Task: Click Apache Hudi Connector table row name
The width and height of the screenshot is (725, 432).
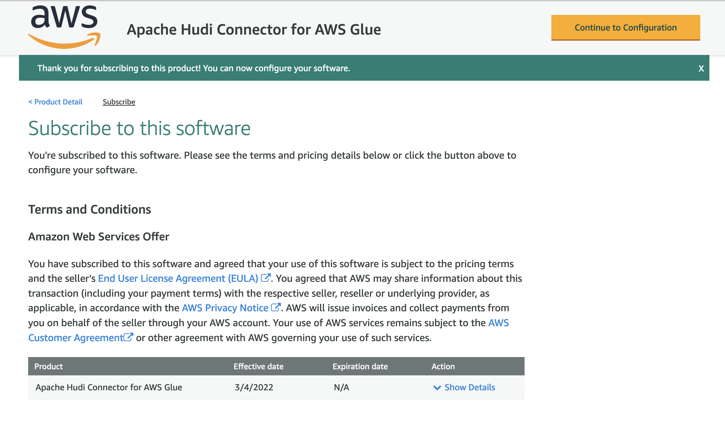Action: point(109,387)
